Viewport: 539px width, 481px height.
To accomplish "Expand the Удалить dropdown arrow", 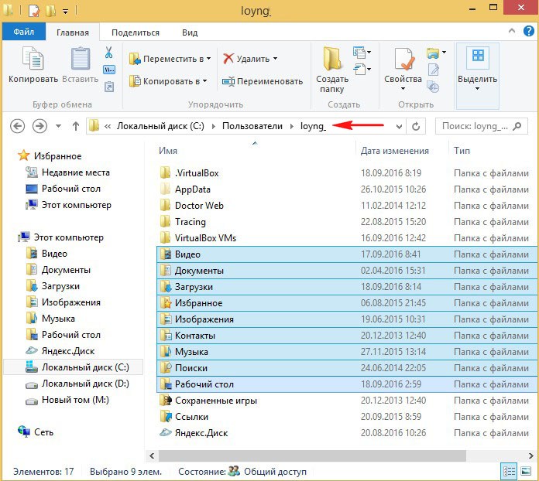I will coord(275,59).
